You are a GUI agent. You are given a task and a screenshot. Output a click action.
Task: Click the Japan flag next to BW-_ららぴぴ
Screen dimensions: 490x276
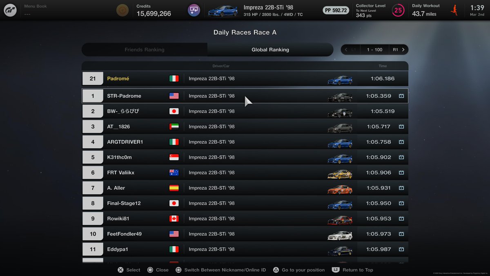pyautogui.click(x=174, y=111)
